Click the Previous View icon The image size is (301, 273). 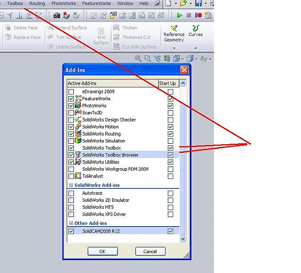[x=157, y=58]
